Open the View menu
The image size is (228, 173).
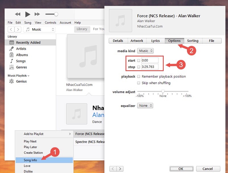click(38, 23)
